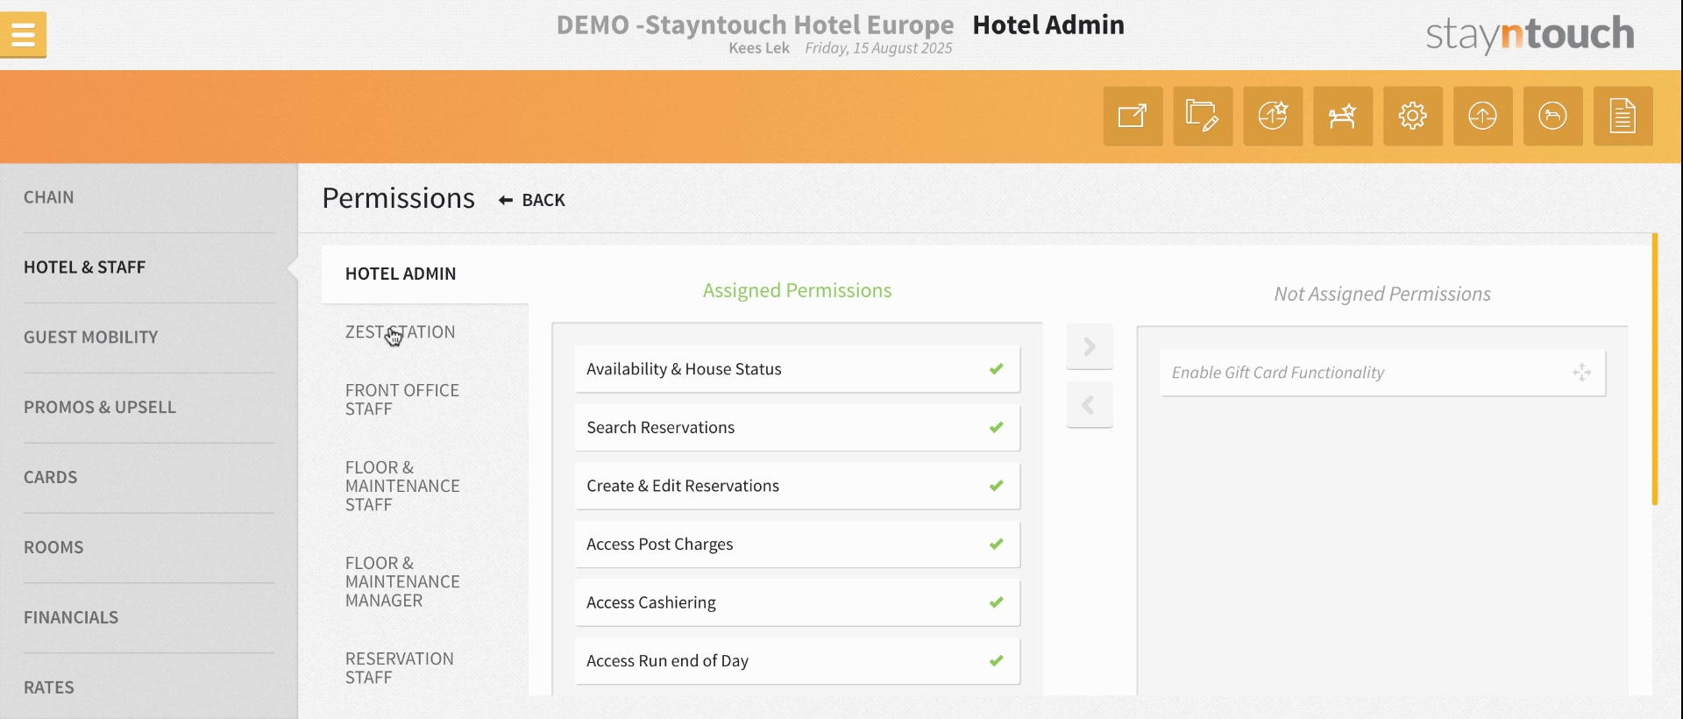
Task: Go Back from the Permissions page
Action: (532, 200)
